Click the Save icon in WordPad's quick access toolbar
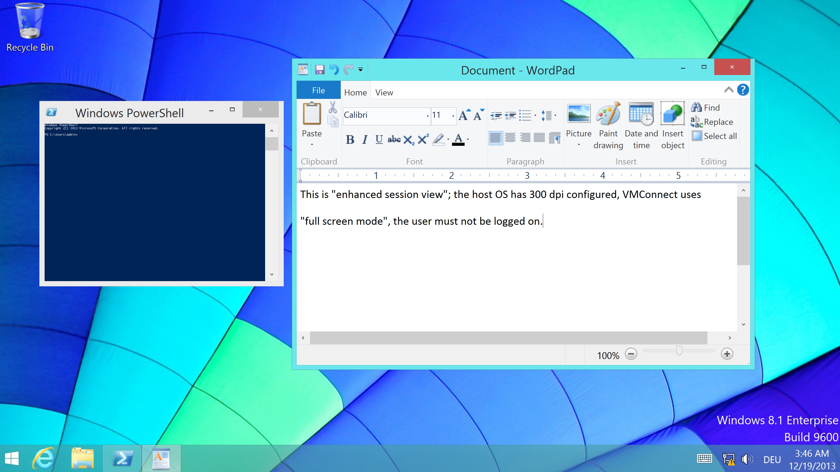 pyautogui.click(x=319, y=70)
